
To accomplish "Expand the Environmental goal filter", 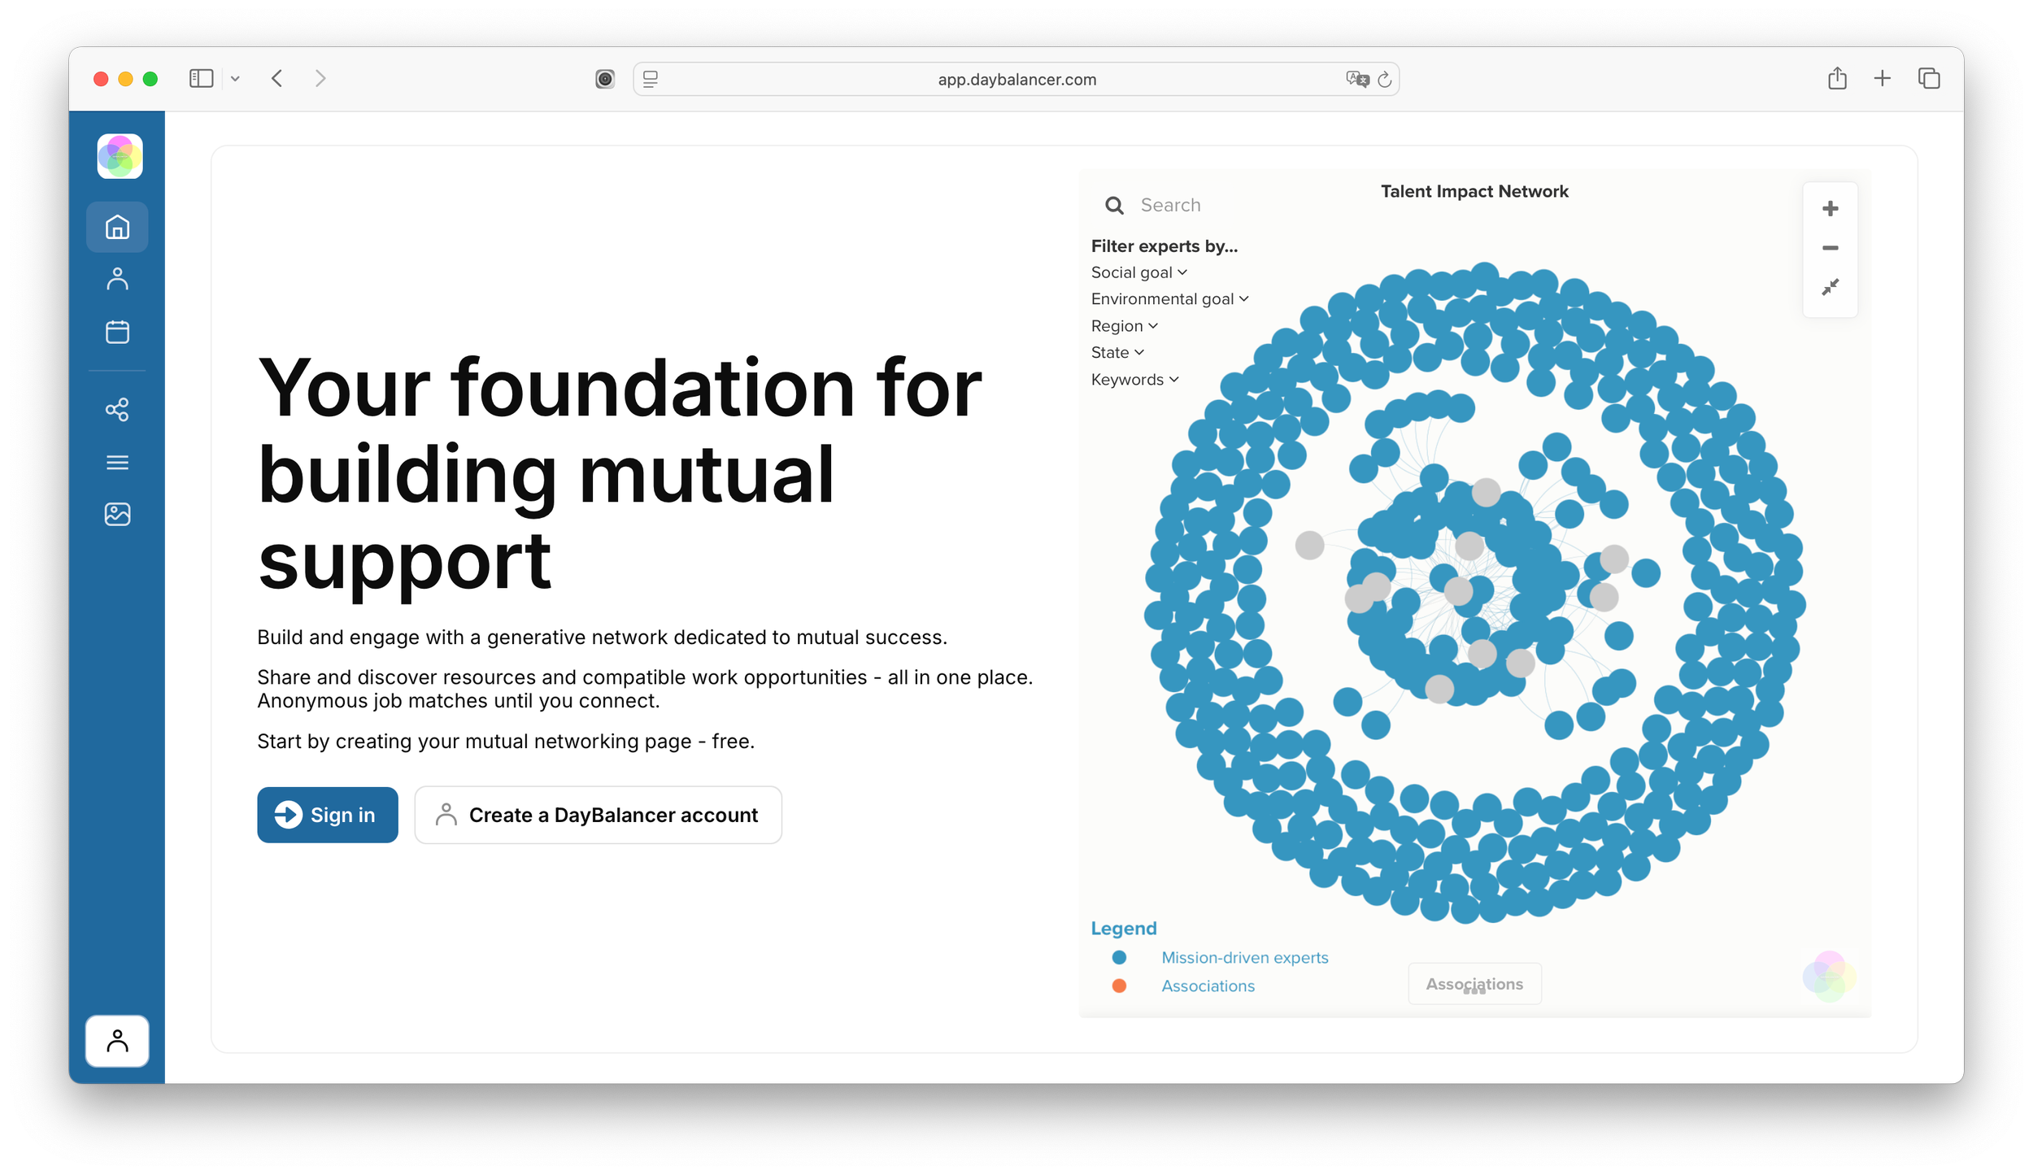I will tap(1169, 299).
